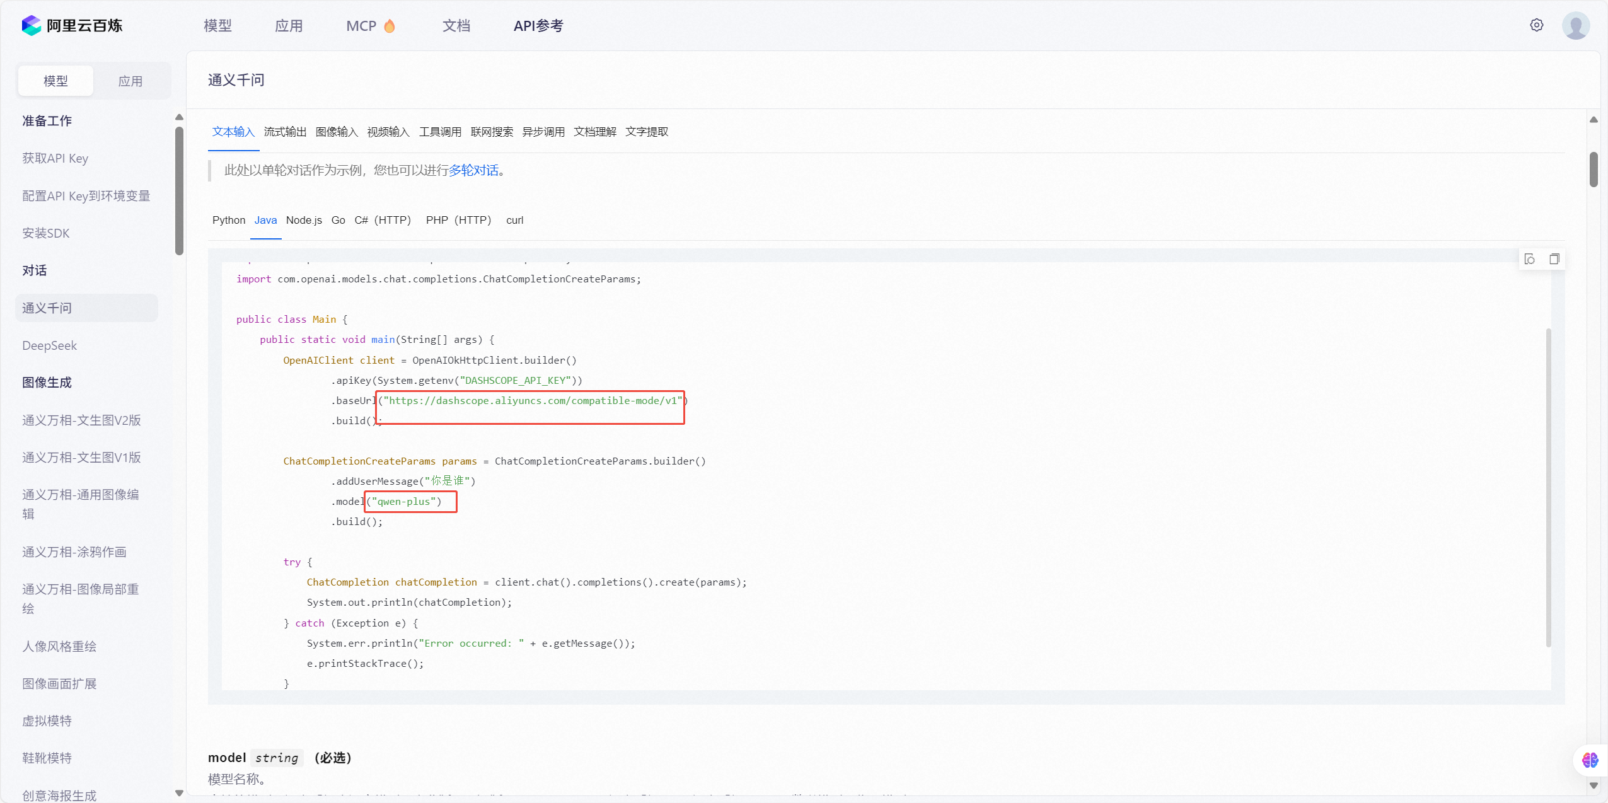This screenshot has width=1608, height=803.
Task: Open 通义千问 in sidebar
Action: click(86, 308)
